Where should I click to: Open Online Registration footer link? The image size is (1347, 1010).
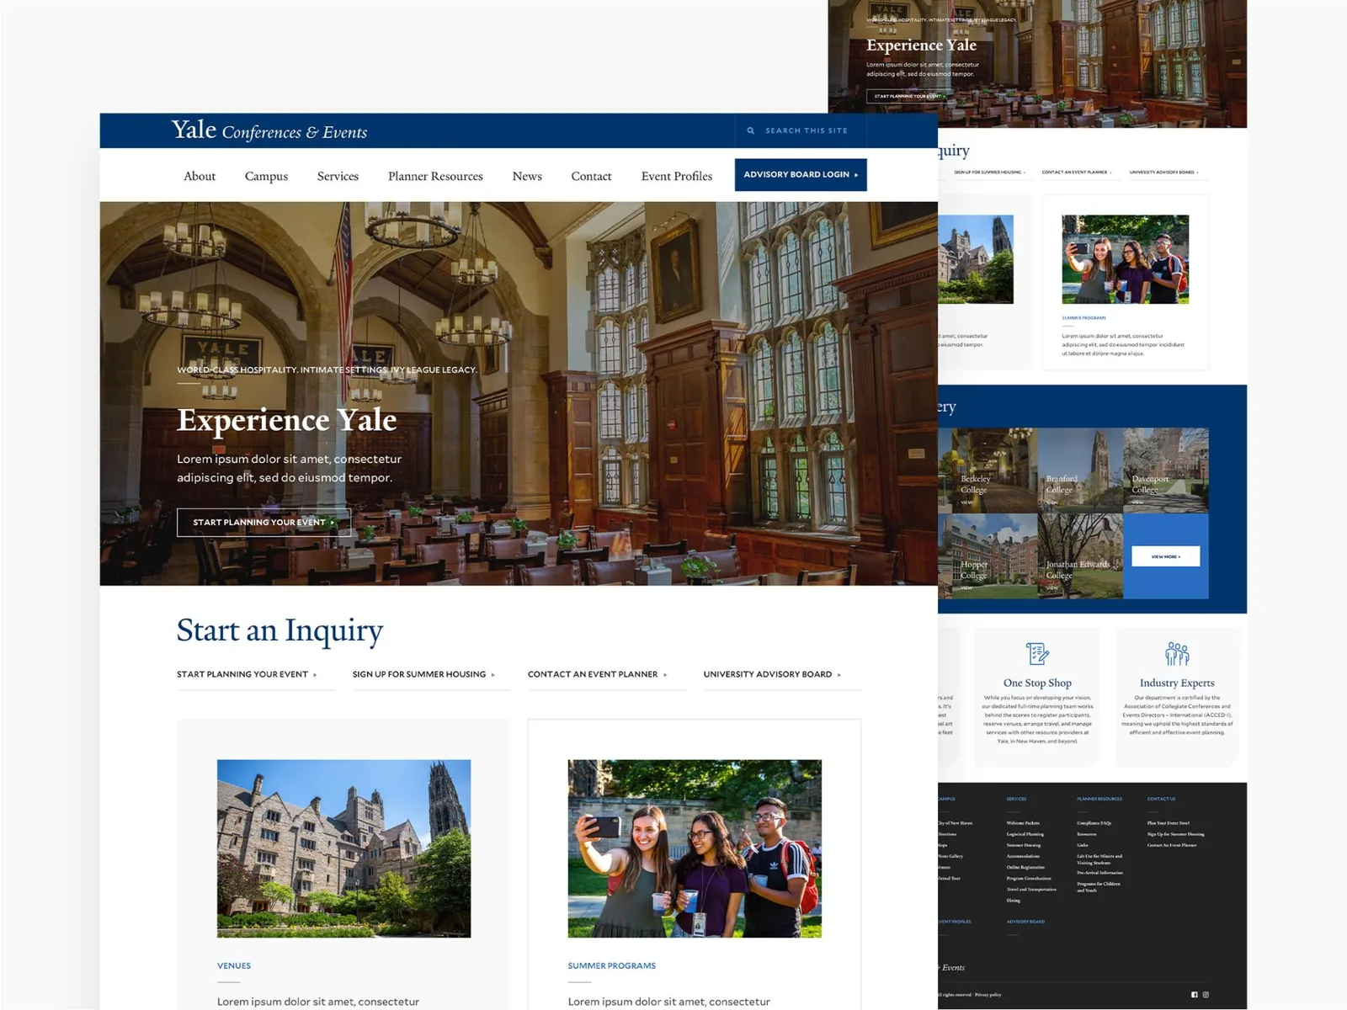coord(1025,867)
